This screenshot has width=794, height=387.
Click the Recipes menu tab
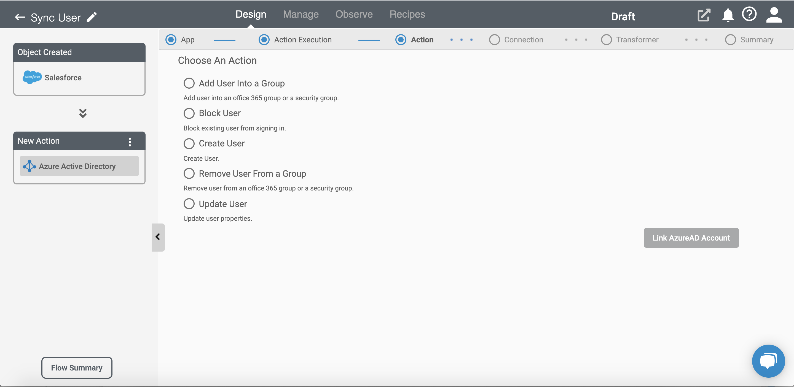coord(407,14)
